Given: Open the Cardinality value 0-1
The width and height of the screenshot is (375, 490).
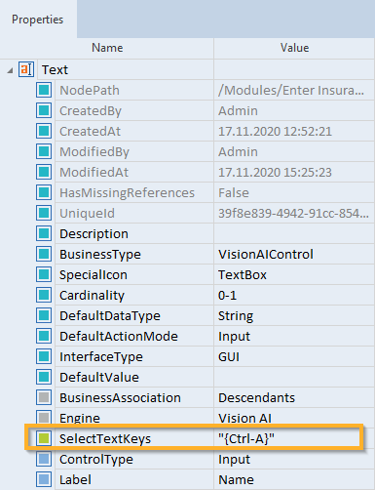Looking at the screenshot, I should 294,295.
